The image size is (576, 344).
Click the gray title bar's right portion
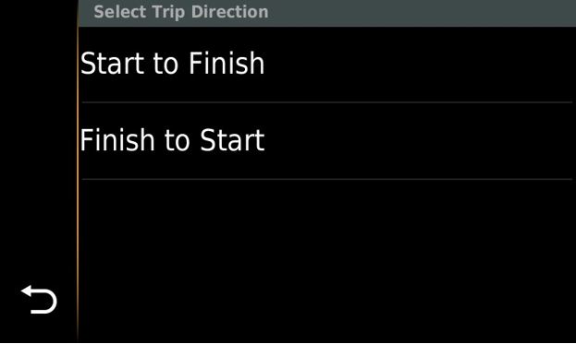pyautogui.click(x=423, y=13)
